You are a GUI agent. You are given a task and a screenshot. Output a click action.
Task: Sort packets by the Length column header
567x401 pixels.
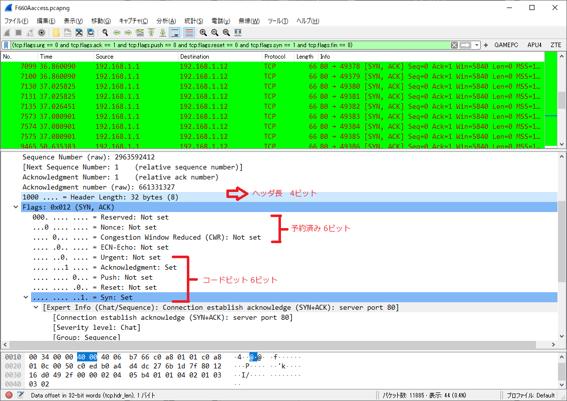(x=306, y=57)
